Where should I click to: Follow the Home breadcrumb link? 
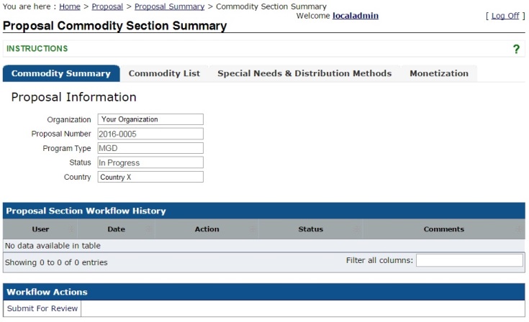70,6
